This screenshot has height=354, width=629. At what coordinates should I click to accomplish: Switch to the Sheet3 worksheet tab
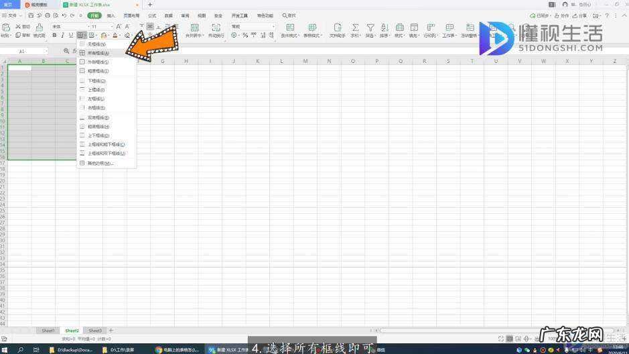tap(95, 331)
